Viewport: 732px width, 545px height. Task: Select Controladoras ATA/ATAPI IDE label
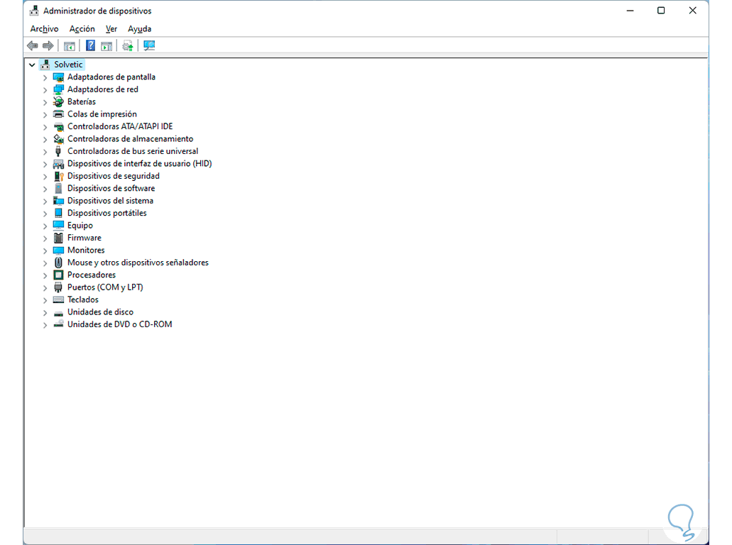coord(120,126)
